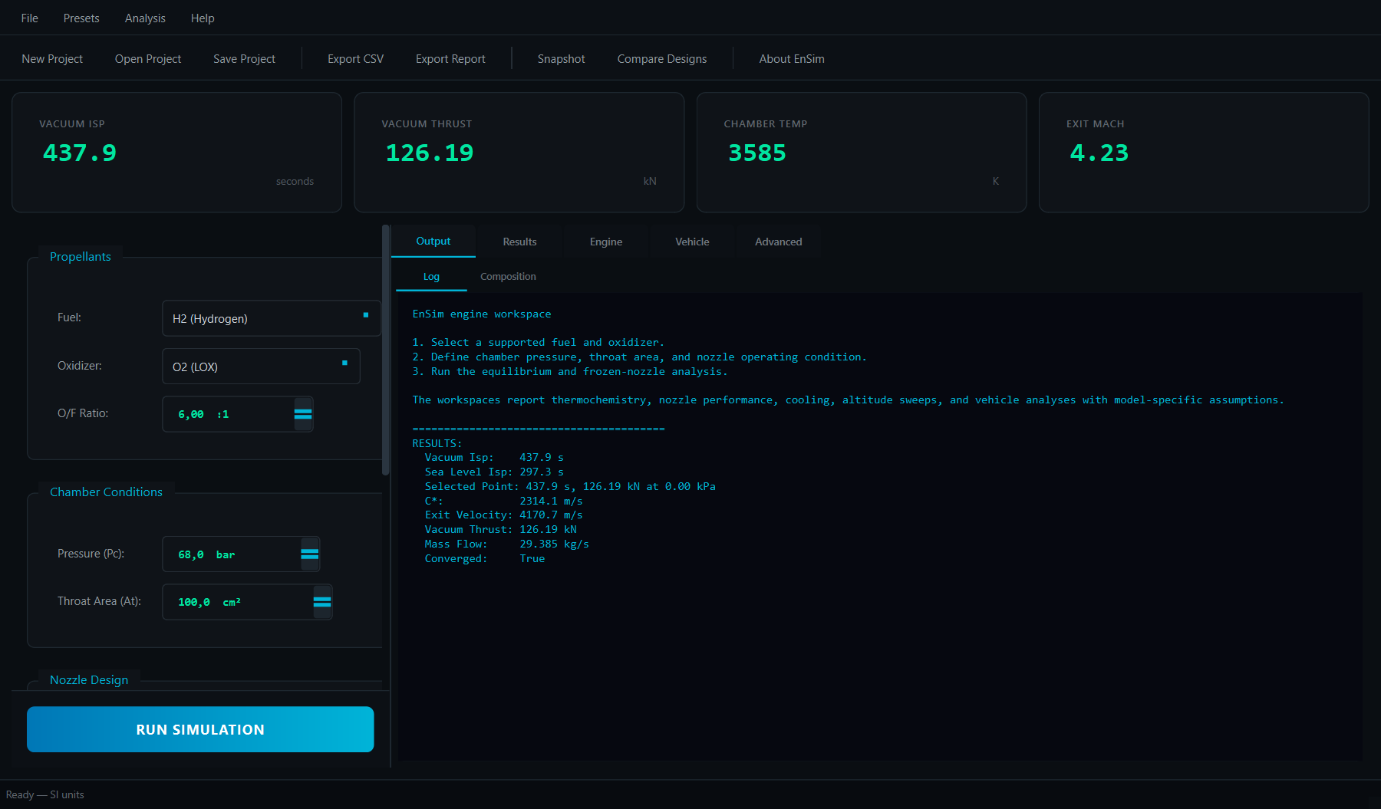The image size is (1381, 809).
Task: Click the Nozzle Design section heading
Action: coord(89,679)
